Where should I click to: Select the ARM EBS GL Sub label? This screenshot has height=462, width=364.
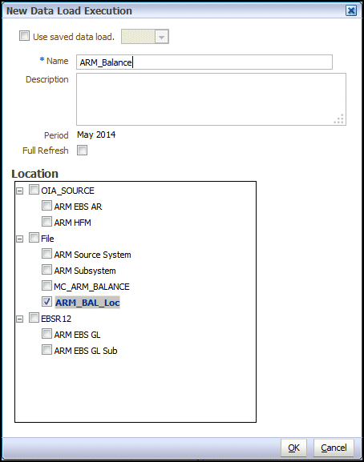[x=86, y=351]
